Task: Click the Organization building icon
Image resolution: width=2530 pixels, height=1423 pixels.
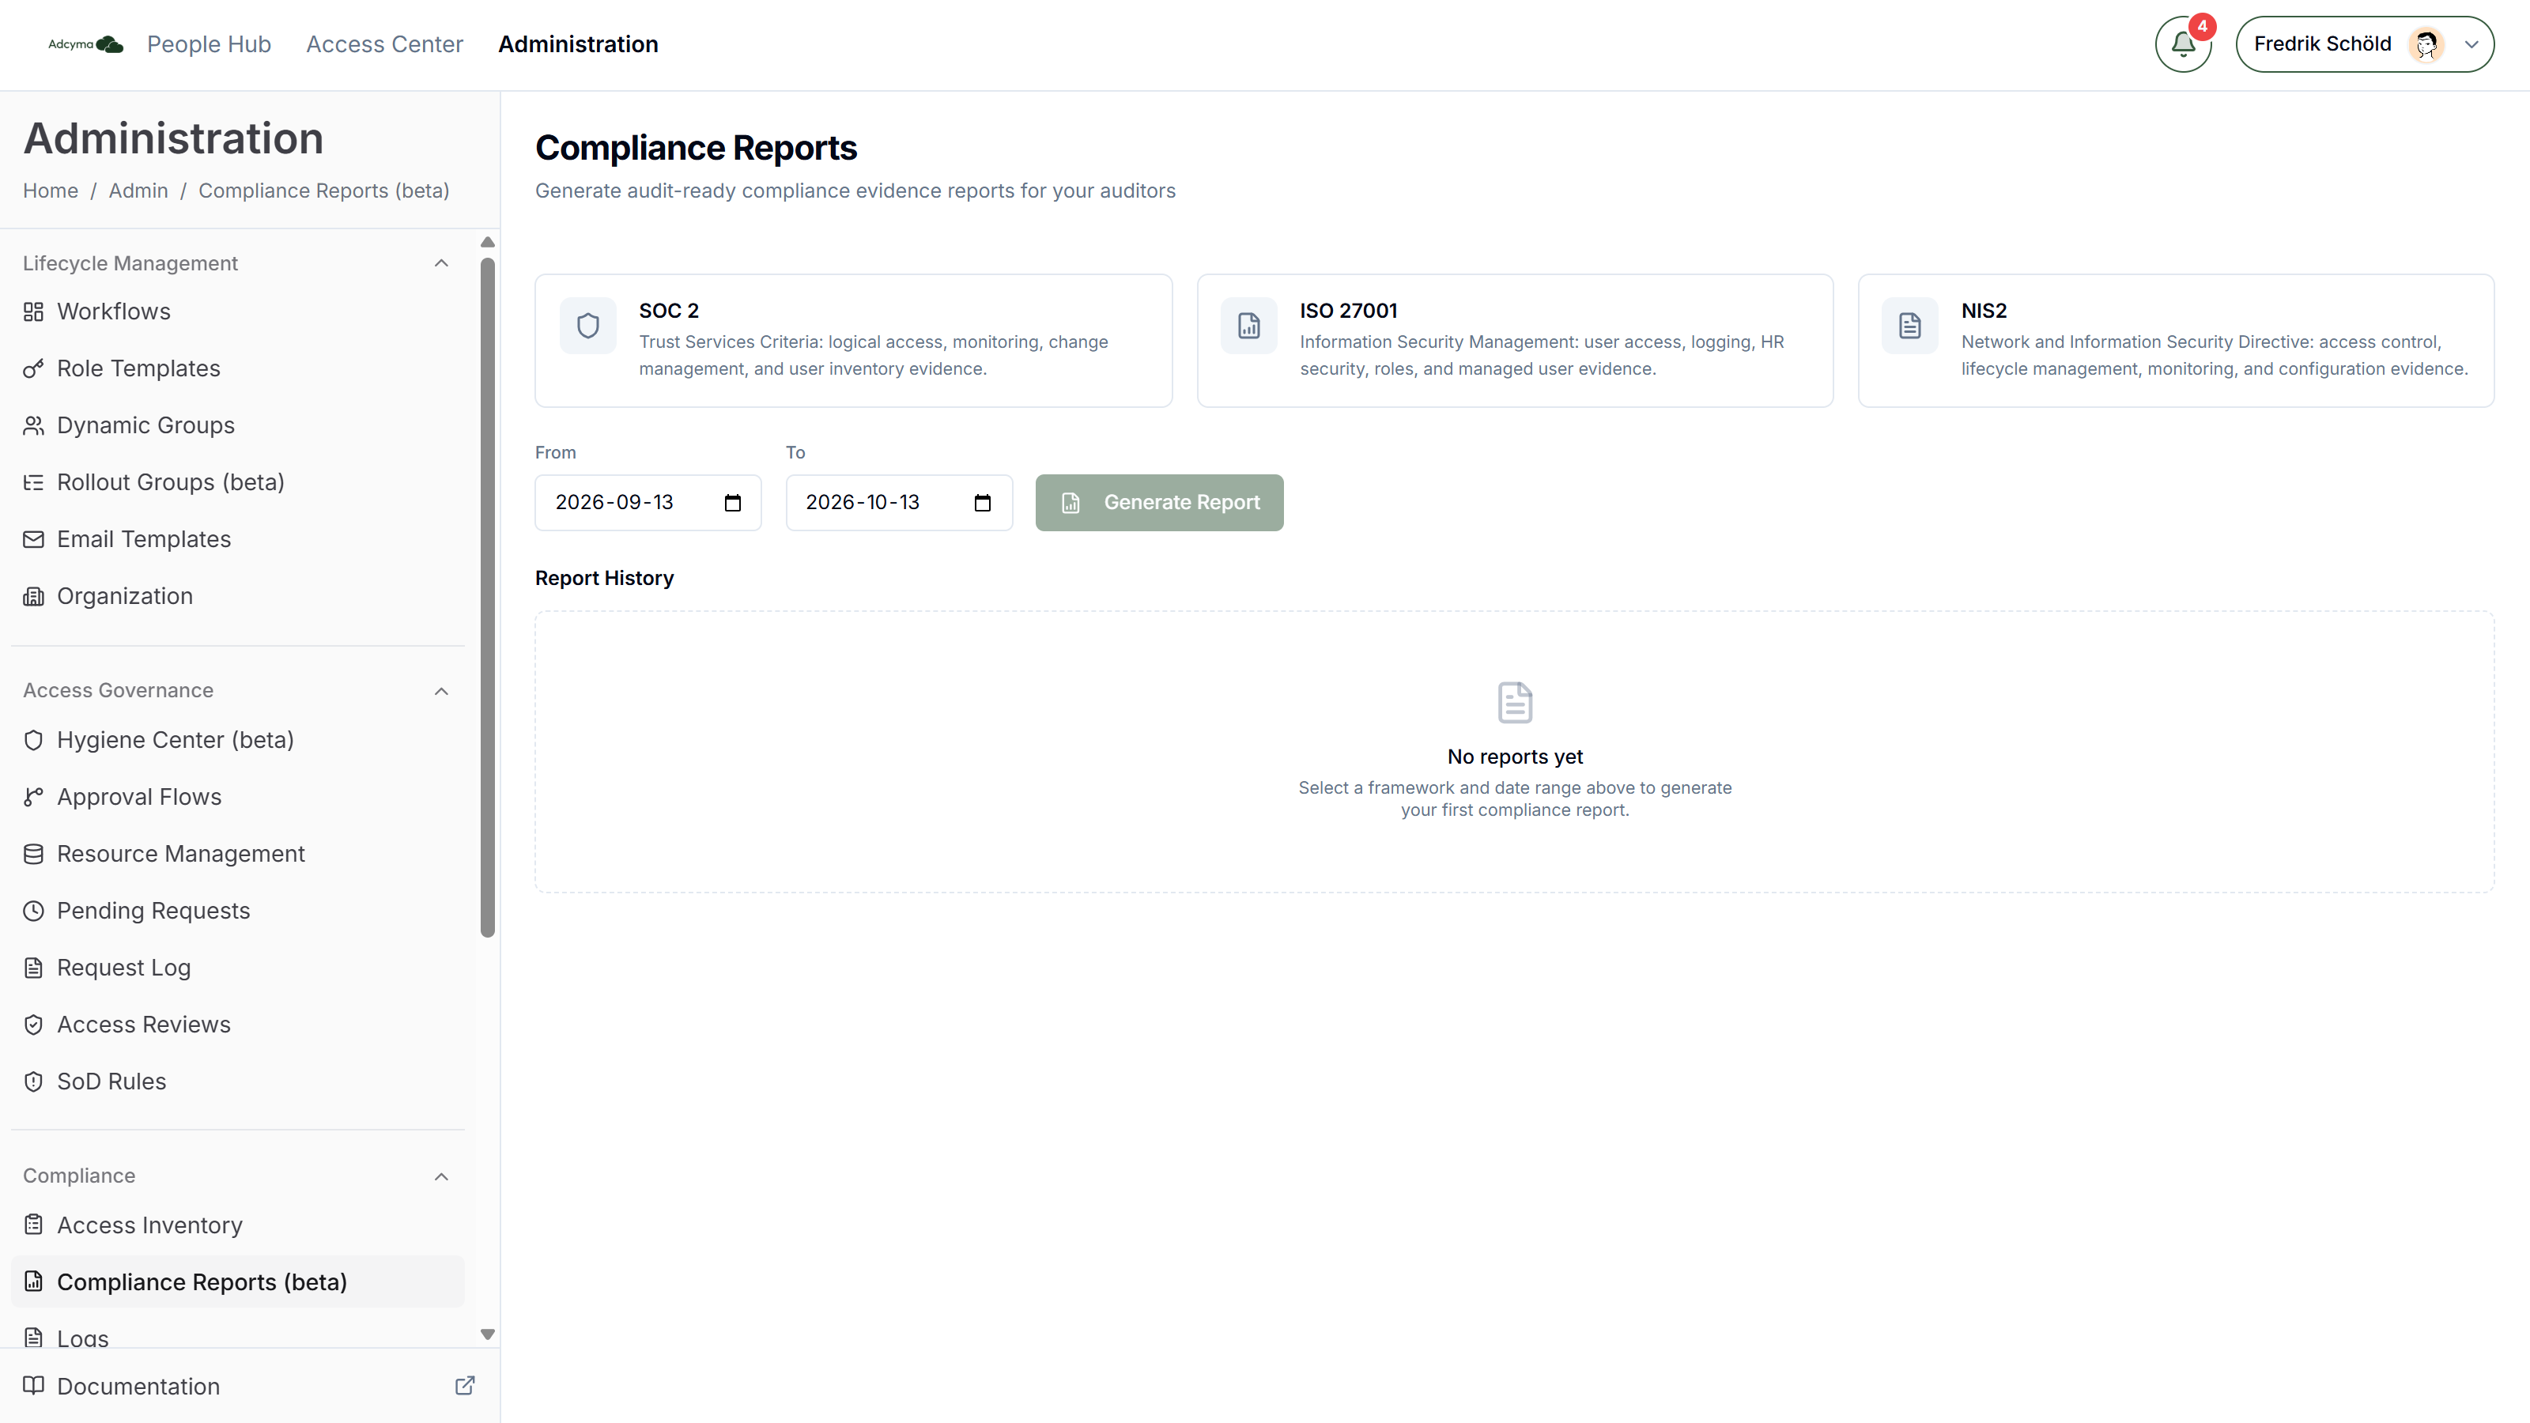Action: pos(33,596)
